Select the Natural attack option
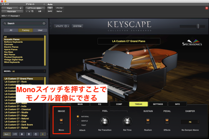The height and width of the screenshot is (139, 209). (x=78, y=117)
